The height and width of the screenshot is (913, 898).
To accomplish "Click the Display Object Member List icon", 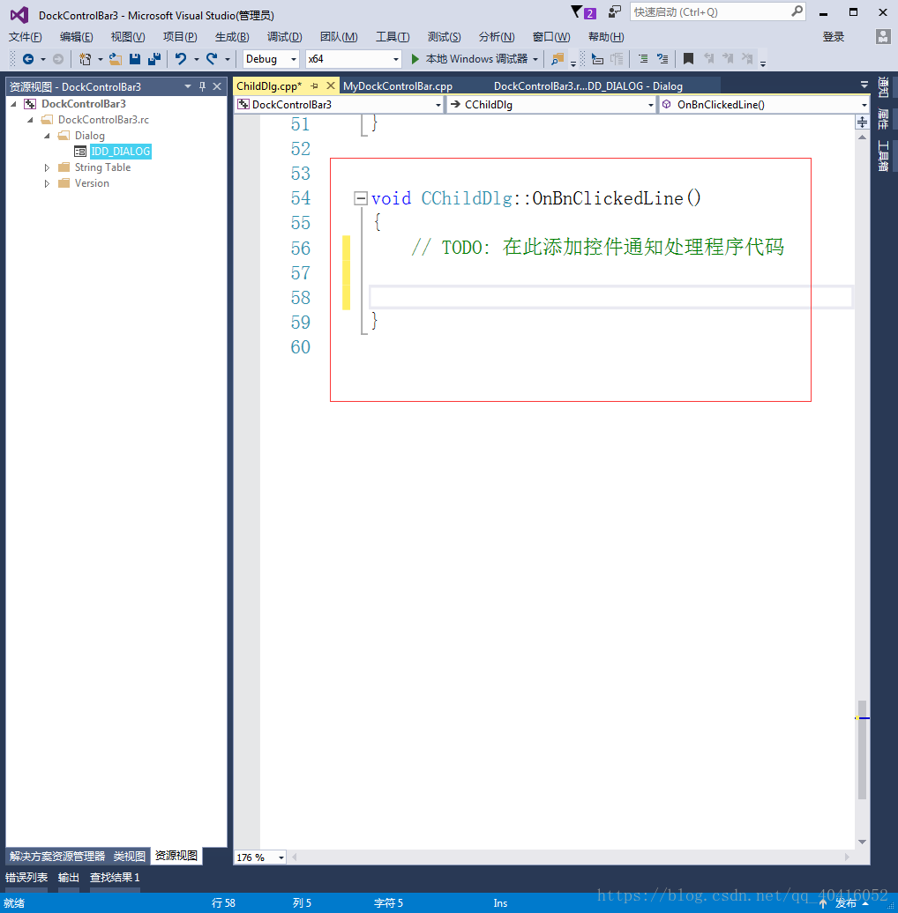I will 597,59.
